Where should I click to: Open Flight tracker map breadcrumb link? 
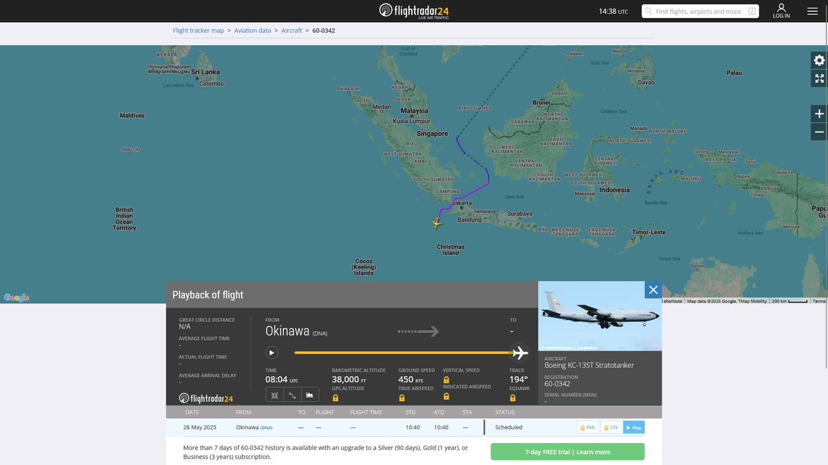(x=198, y=30)
